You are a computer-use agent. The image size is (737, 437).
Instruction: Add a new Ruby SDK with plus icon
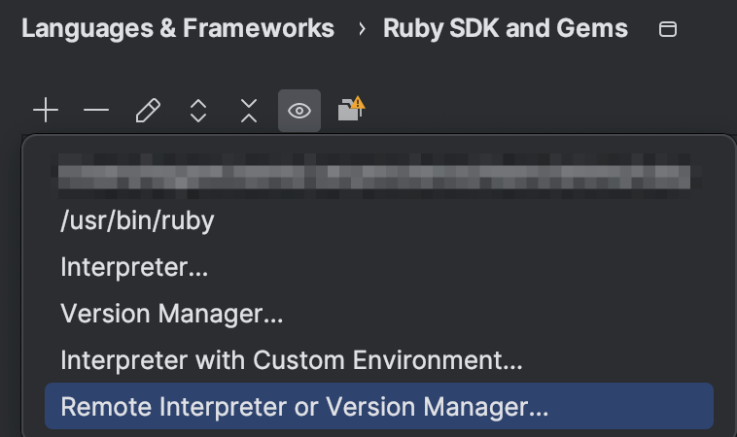[x=46, y=111]
